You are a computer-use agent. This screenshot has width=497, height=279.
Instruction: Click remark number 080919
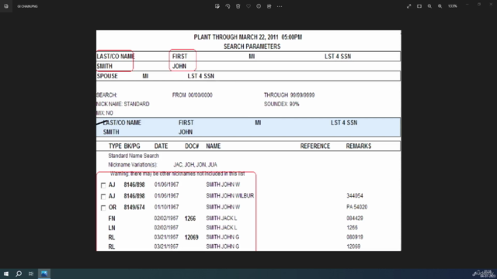pos(355,237)
